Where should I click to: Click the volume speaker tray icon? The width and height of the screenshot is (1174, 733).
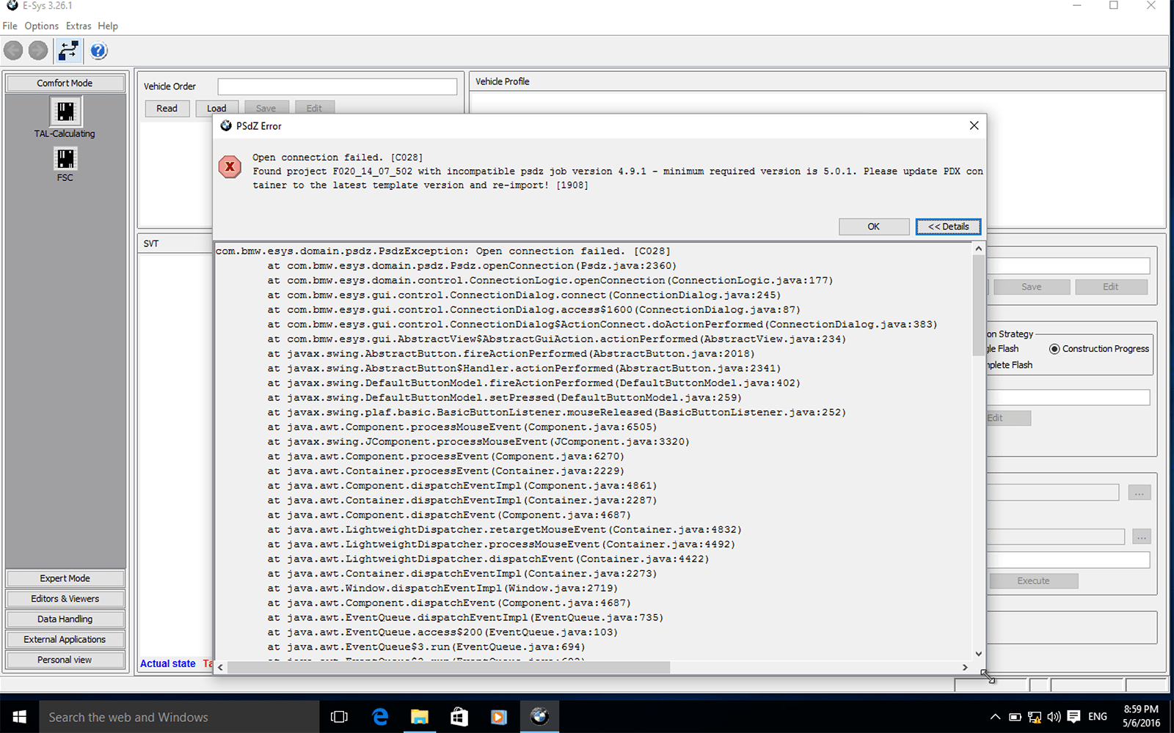1054,717
